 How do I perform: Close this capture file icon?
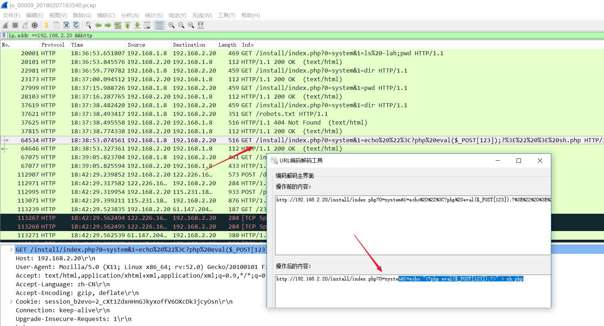(66, 25)
